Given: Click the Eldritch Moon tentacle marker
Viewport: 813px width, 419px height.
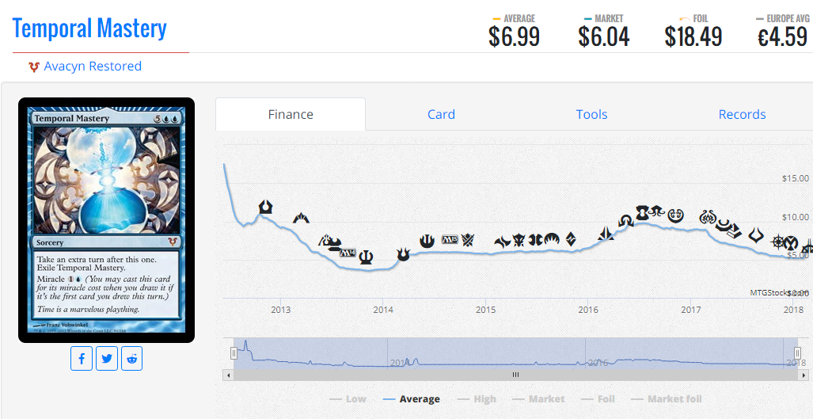Looking at the screenshot, I should click(656, 211).
